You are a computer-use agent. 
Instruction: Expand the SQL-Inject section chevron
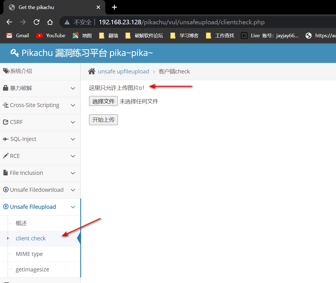pos(73,139)
